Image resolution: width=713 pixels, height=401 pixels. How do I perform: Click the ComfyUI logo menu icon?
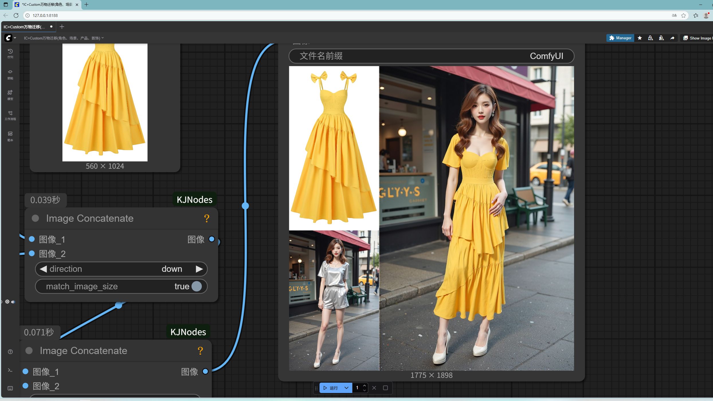pos(8,38)
